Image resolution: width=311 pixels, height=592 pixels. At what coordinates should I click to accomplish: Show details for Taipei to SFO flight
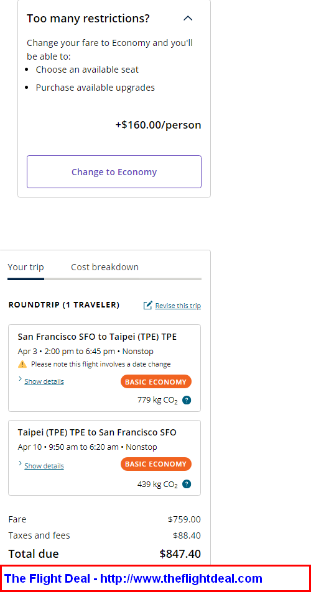[x=44, y=467]
